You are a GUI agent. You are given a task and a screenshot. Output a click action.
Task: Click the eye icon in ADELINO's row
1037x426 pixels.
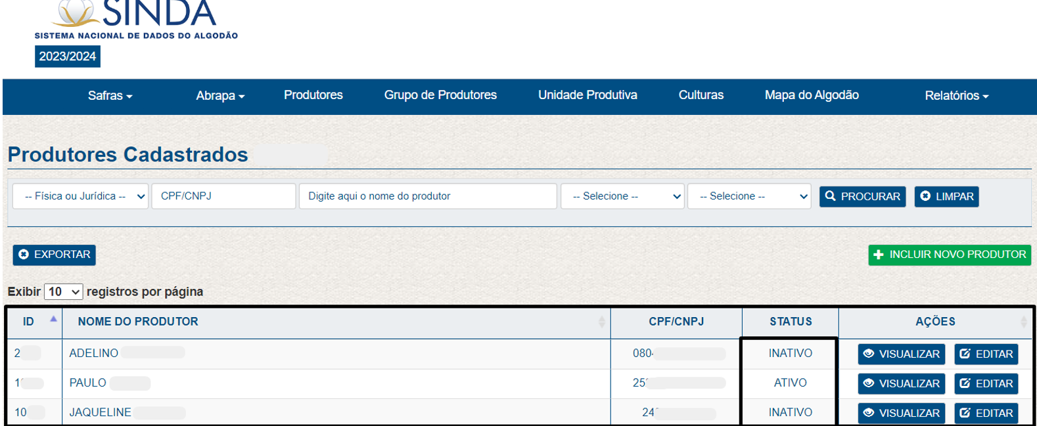[x=869, y=354]
